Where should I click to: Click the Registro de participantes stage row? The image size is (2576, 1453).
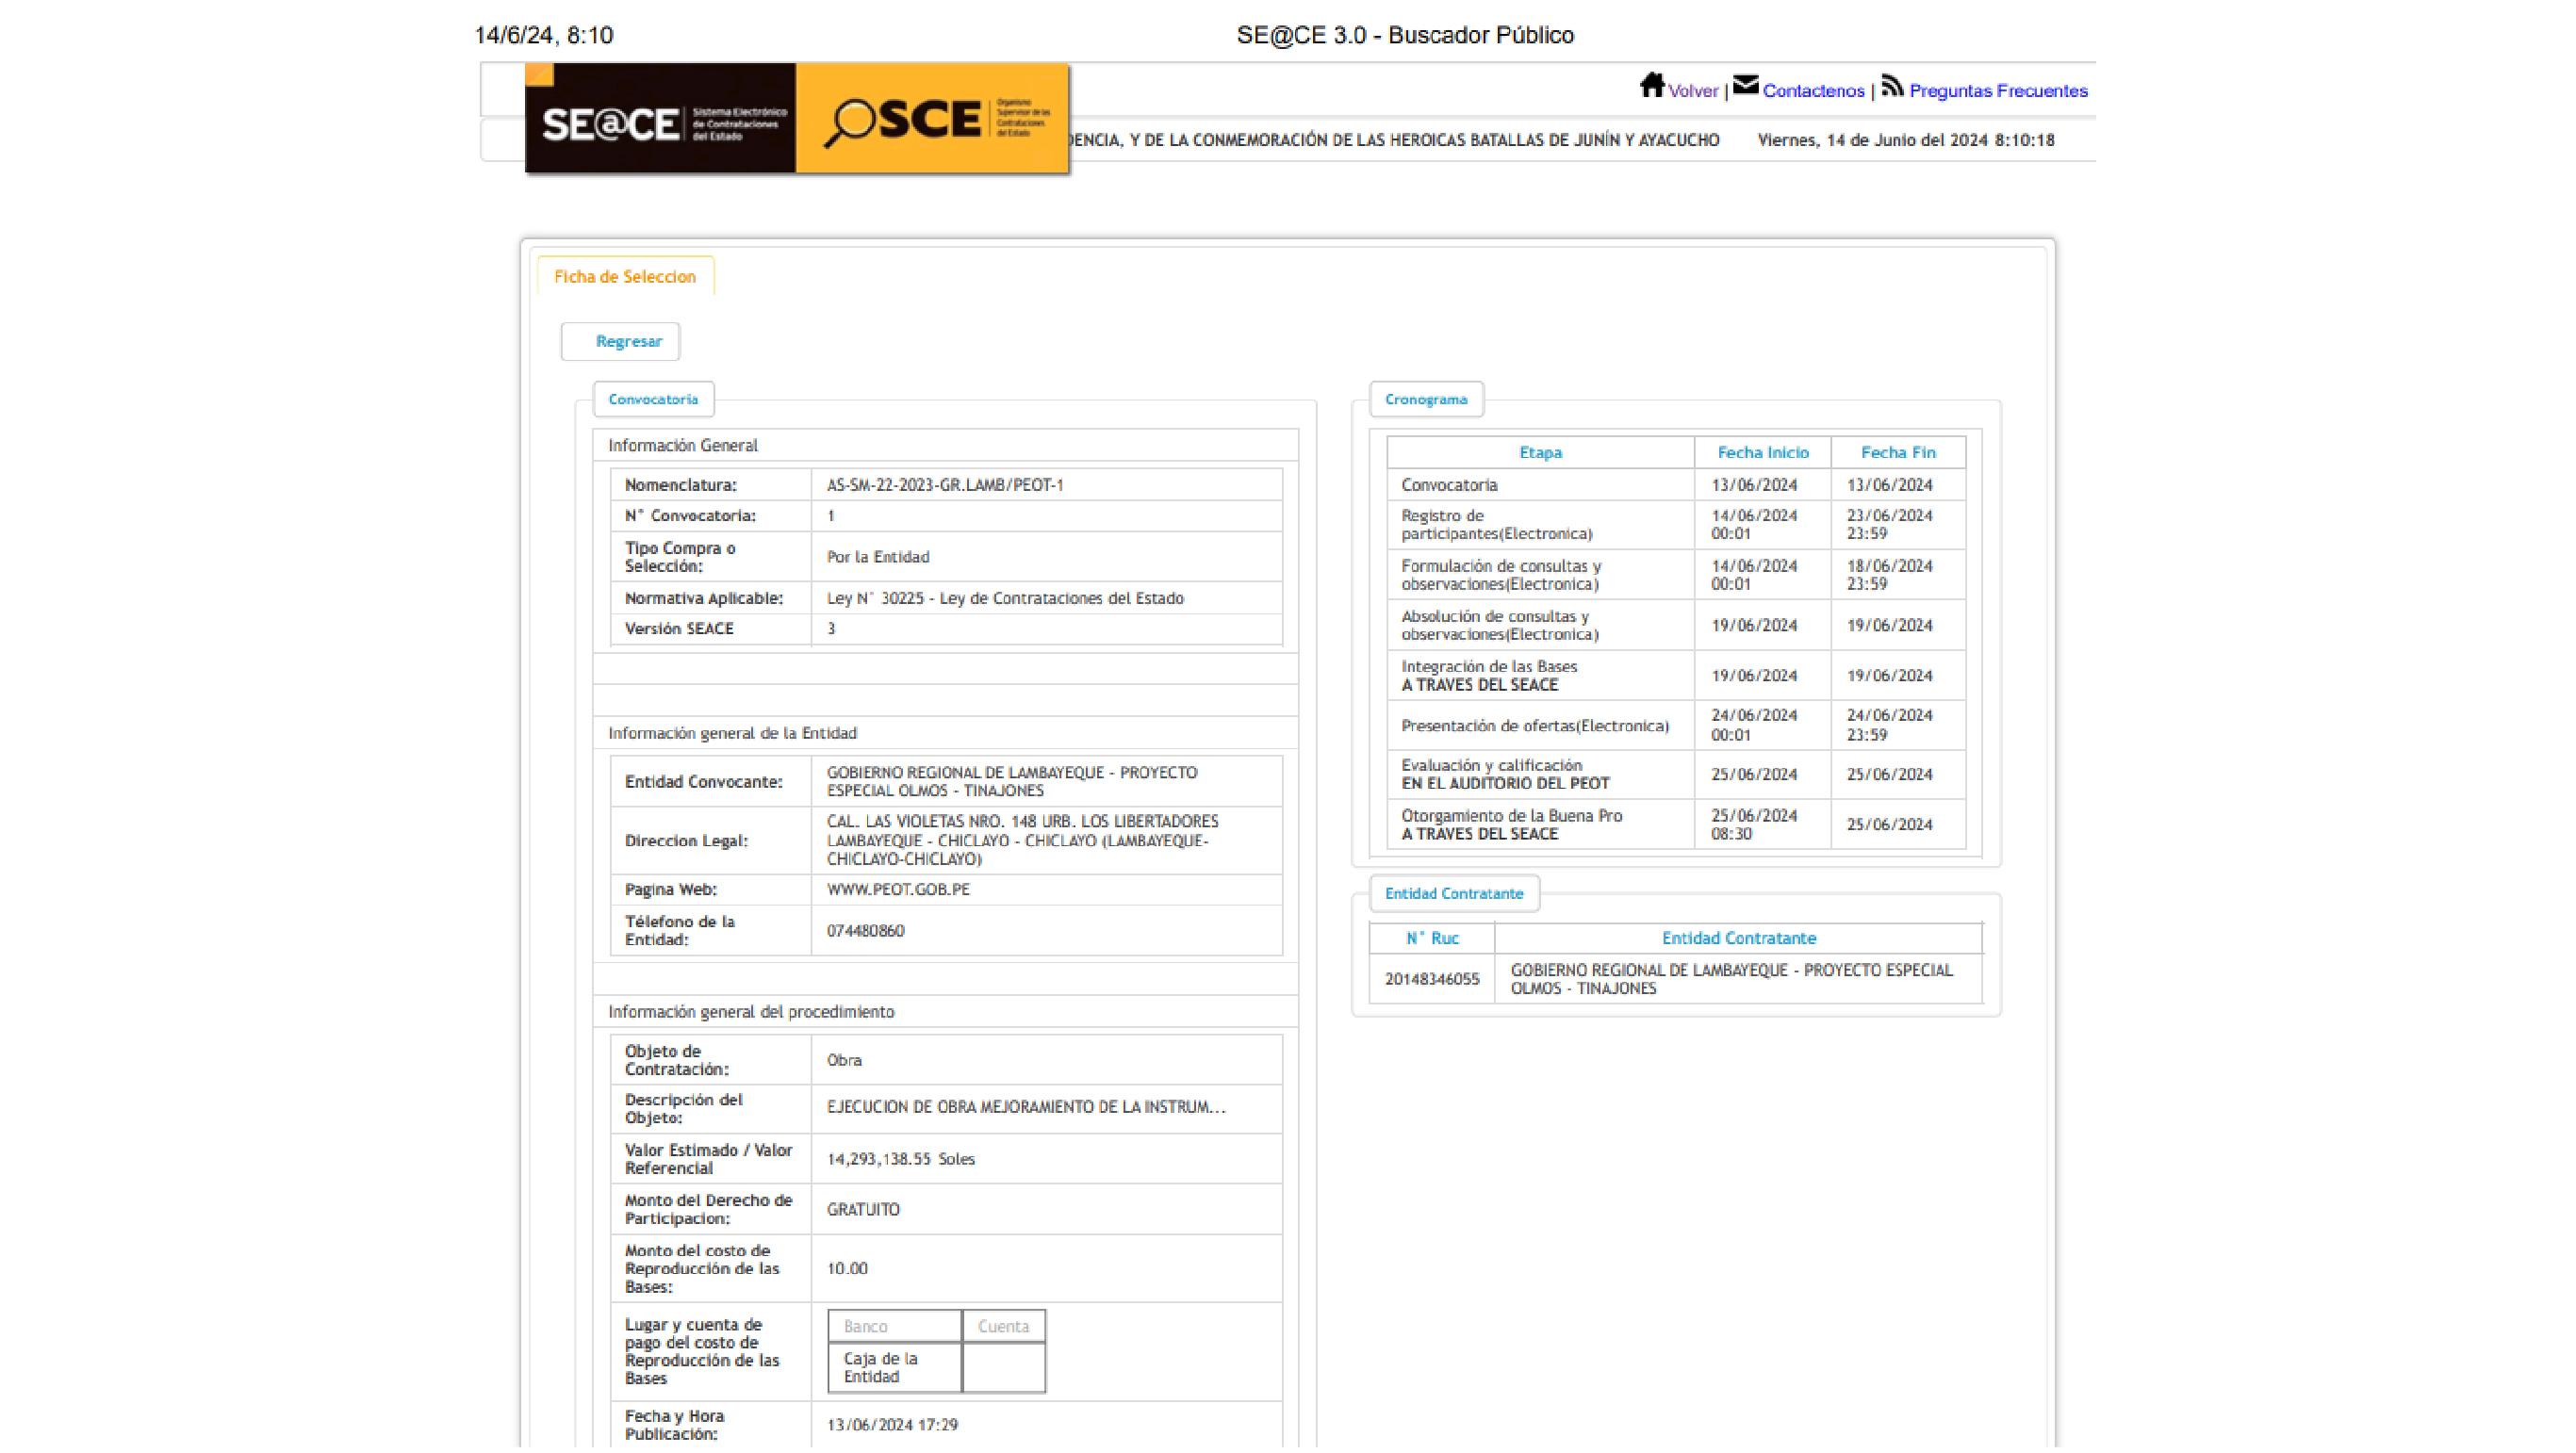[1676, 525]
